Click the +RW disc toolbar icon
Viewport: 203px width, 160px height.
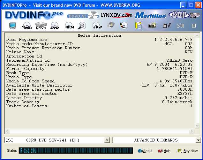[97, 26]
